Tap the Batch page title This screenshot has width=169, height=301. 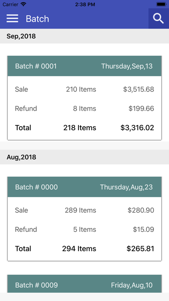pyautogui.click(x=38, y=19)
